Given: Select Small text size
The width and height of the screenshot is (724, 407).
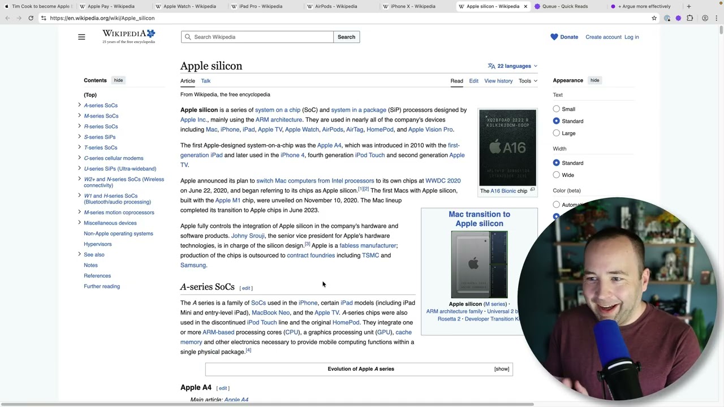Looking at the screenshot, I should tap(557, 109).
